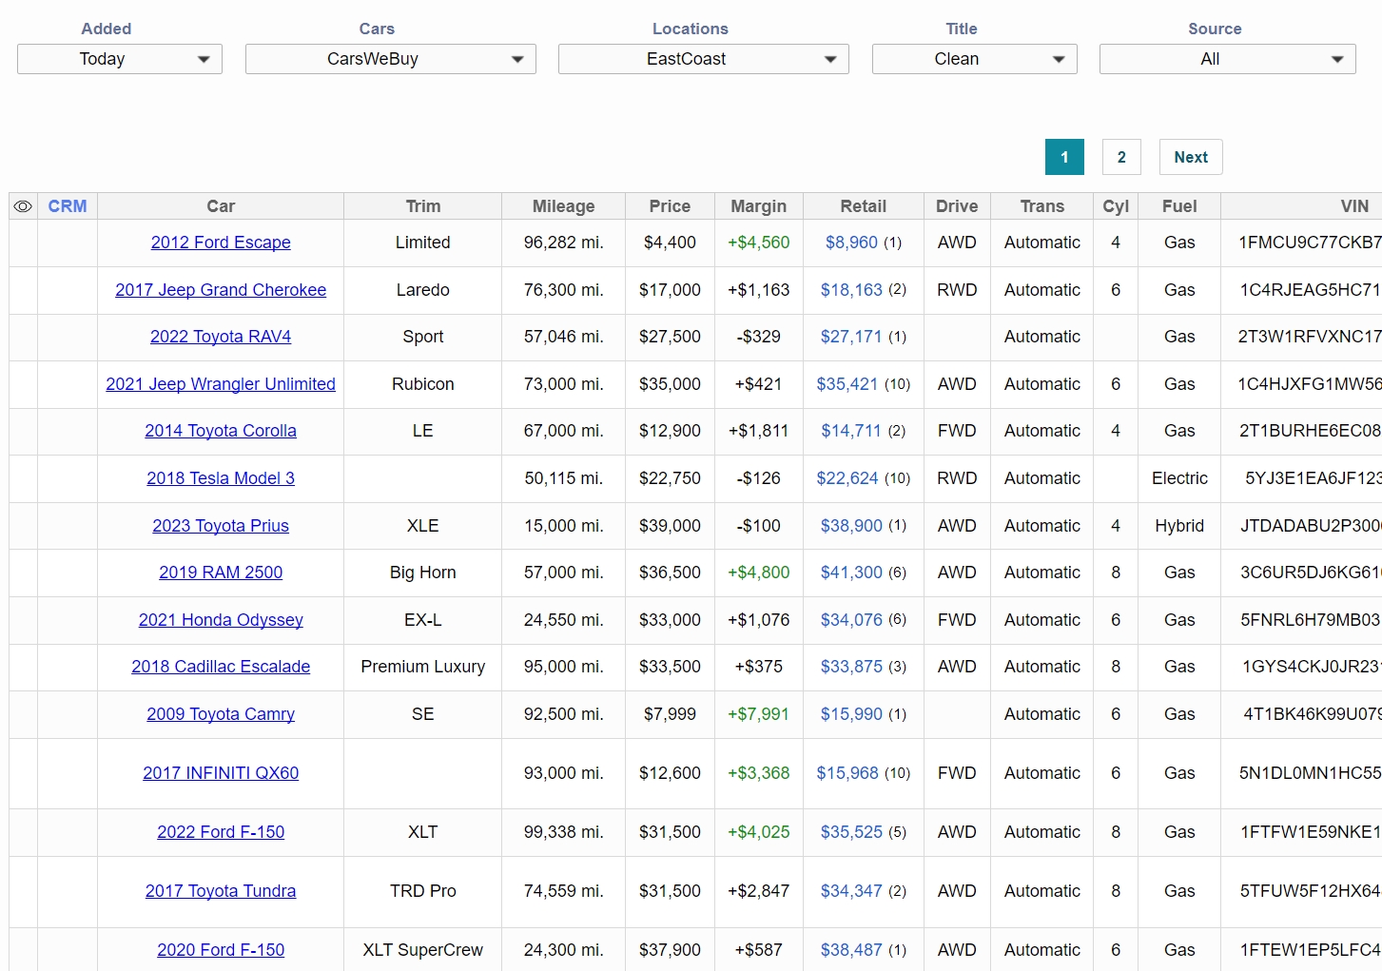Click retail price $38,900 for Prius
The height and width of the screenshot is (971, 1382).
851,526
